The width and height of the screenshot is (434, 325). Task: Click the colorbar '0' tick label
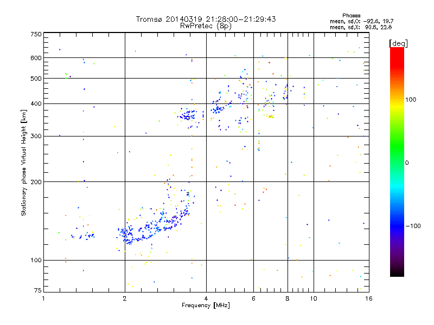(x=407, y=163)
